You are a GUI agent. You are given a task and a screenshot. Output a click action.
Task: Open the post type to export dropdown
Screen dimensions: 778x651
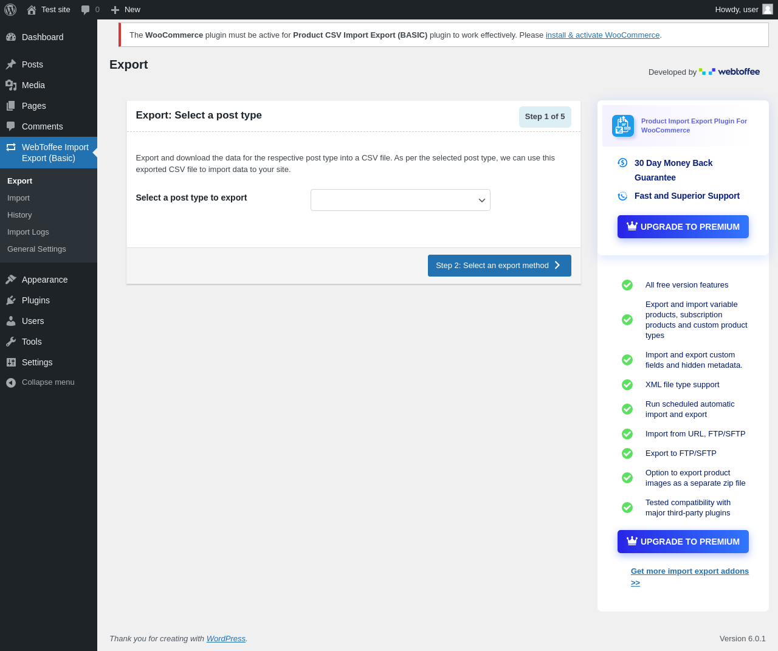pyautogui.click(x=401, y=200)
